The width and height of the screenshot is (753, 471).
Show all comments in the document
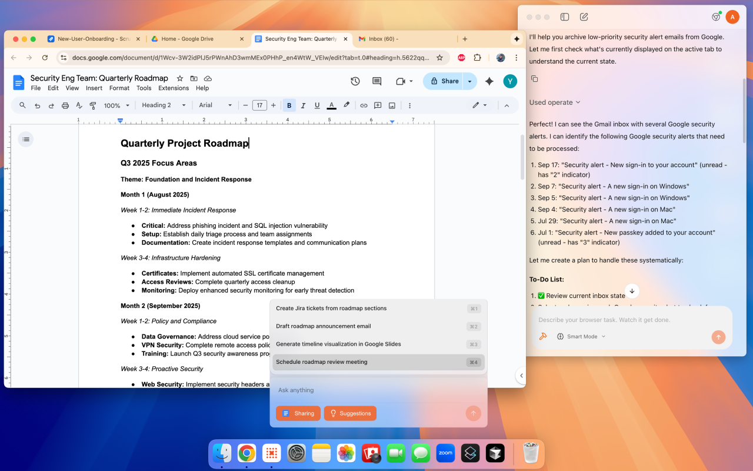(x=377, y=81)
